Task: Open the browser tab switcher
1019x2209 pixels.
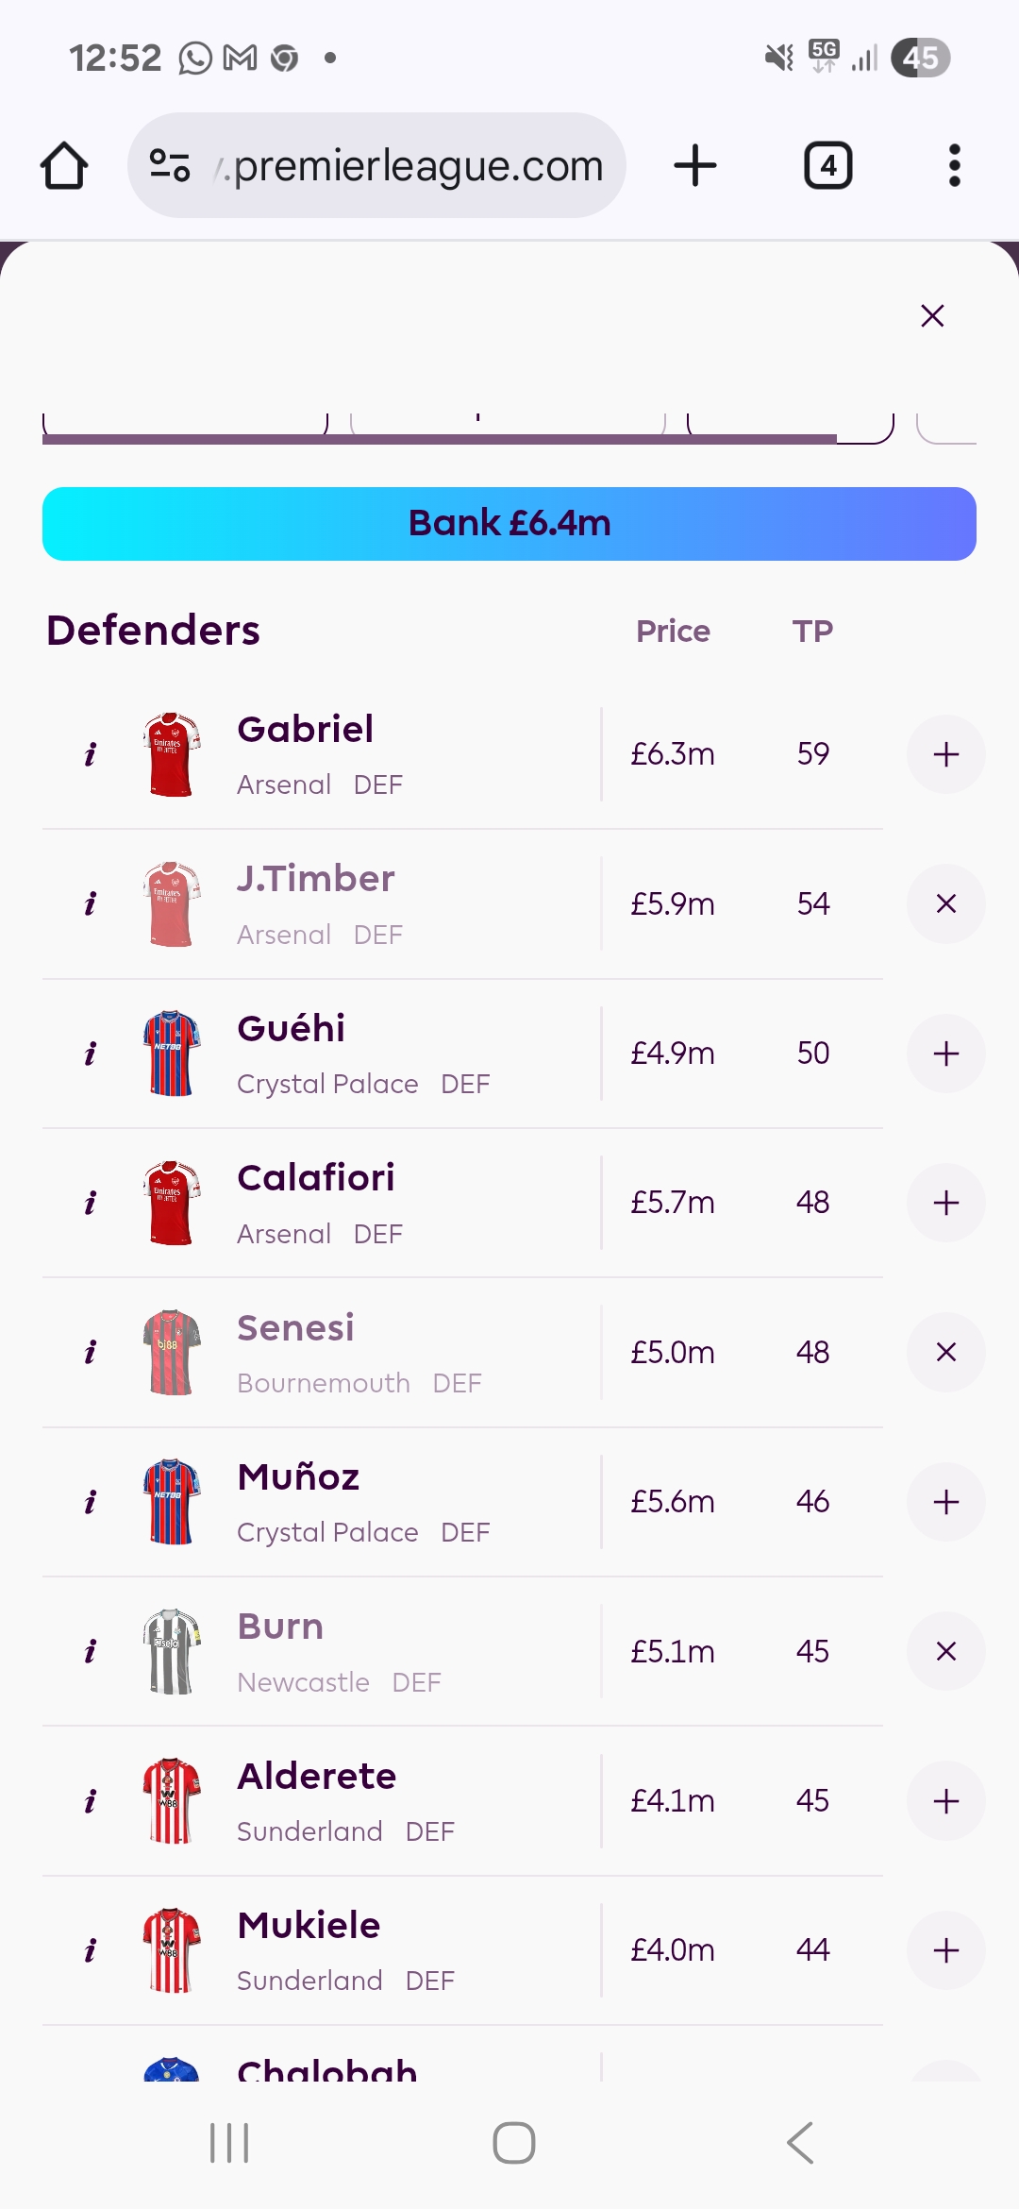Action: [827, 165]
